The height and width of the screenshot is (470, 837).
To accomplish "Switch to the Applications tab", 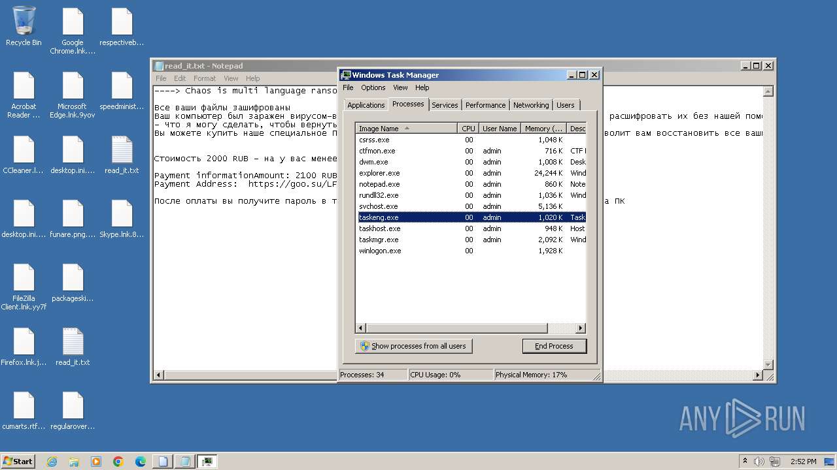I will click(366, 105).
